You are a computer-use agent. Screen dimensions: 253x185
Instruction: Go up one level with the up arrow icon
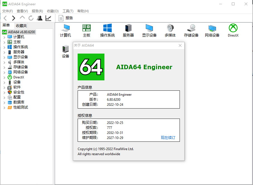[x=22, y=18]
